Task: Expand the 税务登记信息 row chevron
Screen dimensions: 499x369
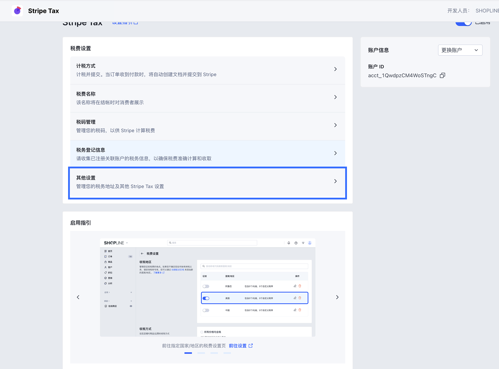Action: (x=336, y=153)
